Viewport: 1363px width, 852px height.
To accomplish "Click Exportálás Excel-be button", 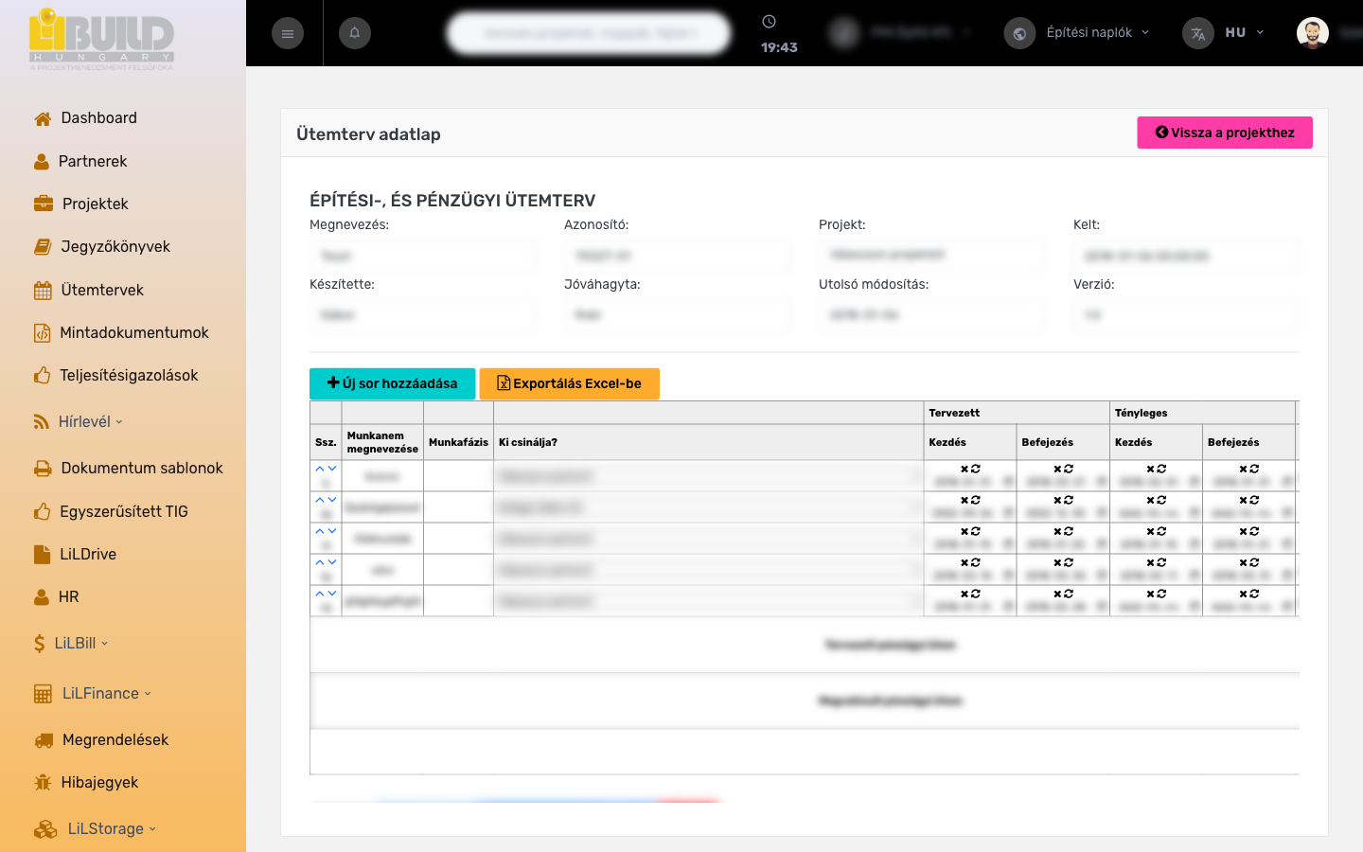I will tap(569, 383).
